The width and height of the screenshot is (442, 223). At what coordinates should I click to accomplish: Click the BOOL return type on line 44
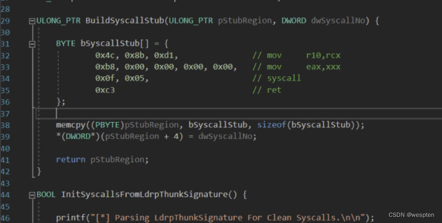click(47, 195)
